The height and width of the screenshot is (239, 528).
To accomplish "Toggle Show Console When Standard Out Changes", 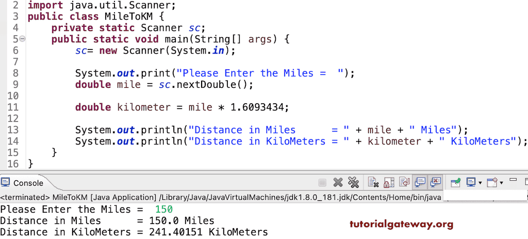I will click(x=420, y=182).
